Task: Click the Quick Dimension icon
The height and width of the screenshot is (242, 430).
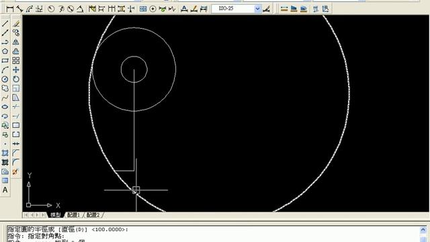Action: [x=92, y=9]
